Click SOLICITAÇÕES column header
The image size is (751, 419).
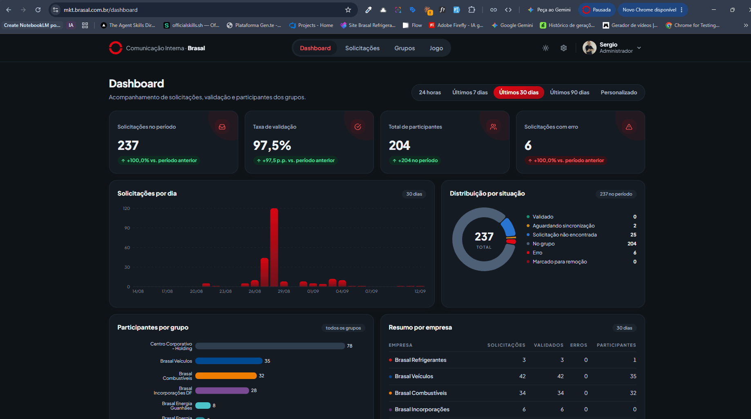[x=506, y=345]
